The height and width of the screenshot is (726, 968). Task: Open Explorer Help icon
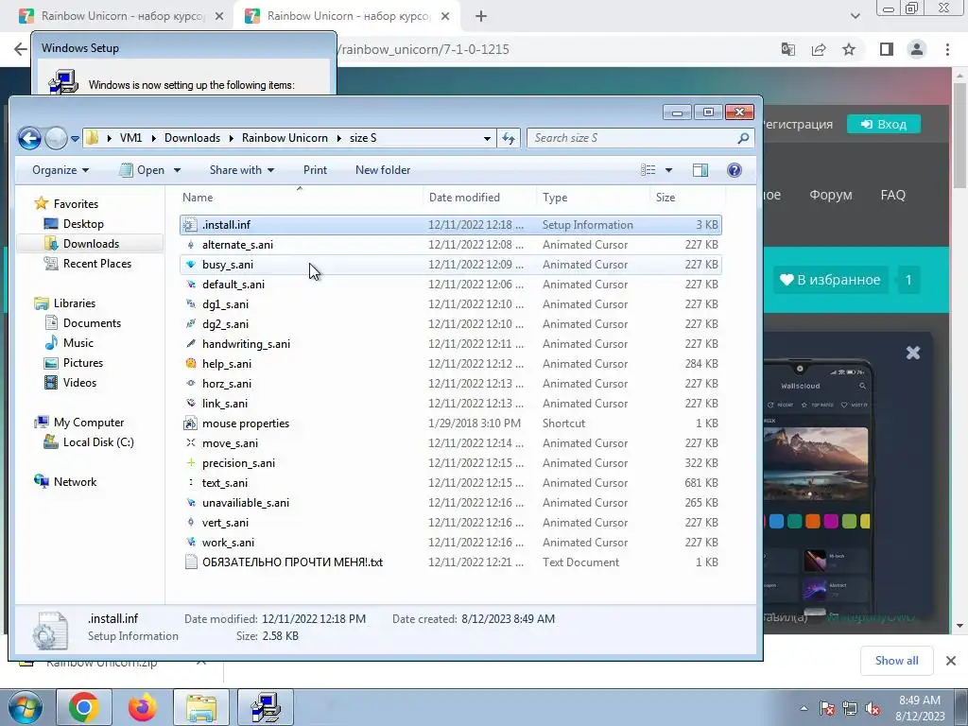[x=734, y=170]
